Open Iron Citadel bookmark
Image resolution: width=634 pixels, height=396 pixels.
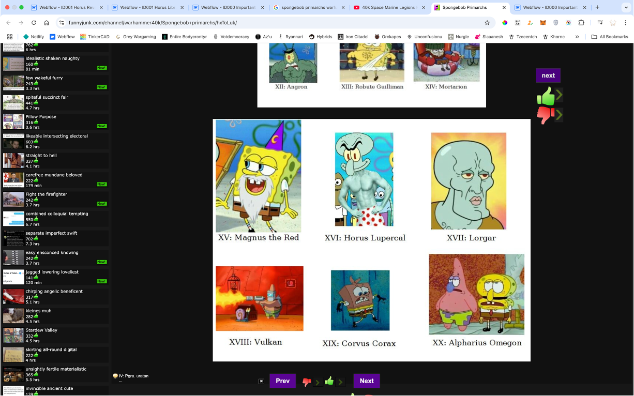click(x=353, y=37)
